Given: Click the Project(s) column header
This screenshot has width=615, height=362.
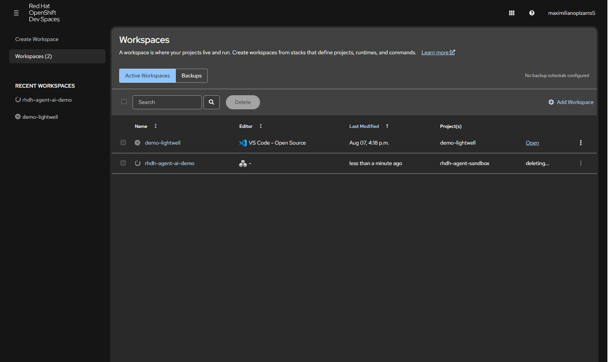Looking at the screenshot, I should (x=451, y=126).
